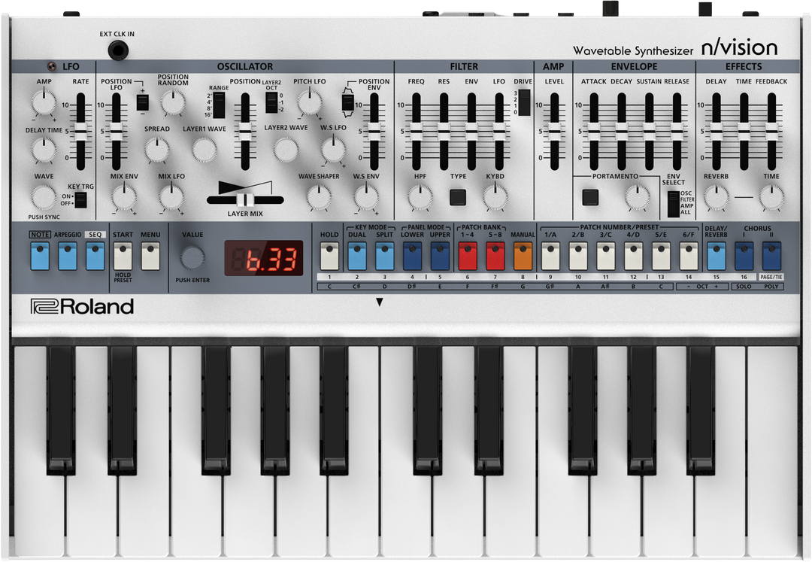The height and width of the screenshot is (562, 812).
Task: Change the ENV SELECT switch
Action: (673, 204)
